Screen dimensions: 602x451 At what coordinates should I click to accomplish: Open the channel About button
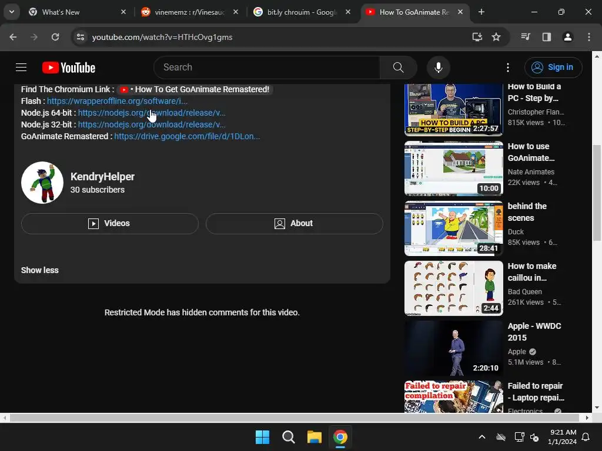click(x=294, y=224)
